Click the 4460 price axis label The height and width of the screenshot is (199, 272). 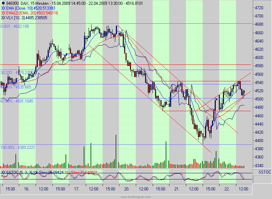coord(259,116)
